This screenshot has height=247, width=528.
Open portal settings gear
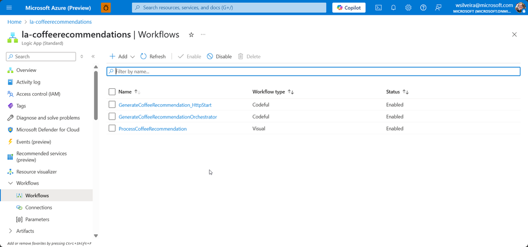point(408,8)
